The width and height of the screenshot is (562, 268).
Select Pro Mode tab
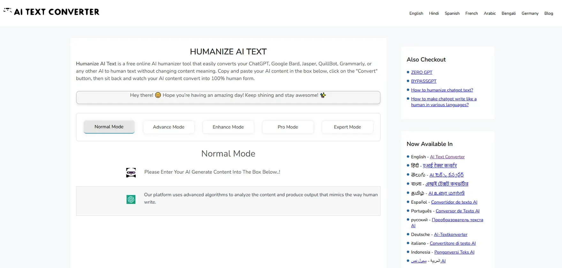[x=288, y=127]
